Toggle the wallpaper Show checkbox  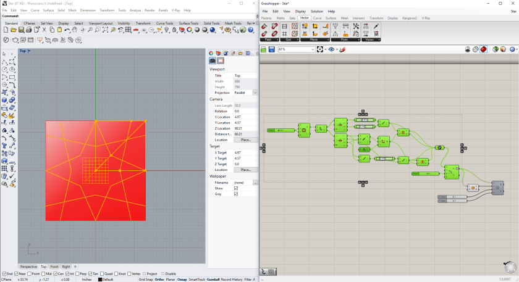click(236, 188)
